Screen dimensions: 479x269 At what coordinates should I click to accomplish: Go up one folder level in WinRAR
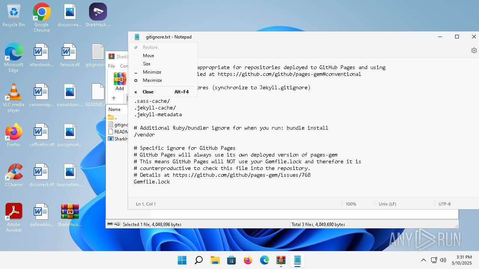[114, 99]
